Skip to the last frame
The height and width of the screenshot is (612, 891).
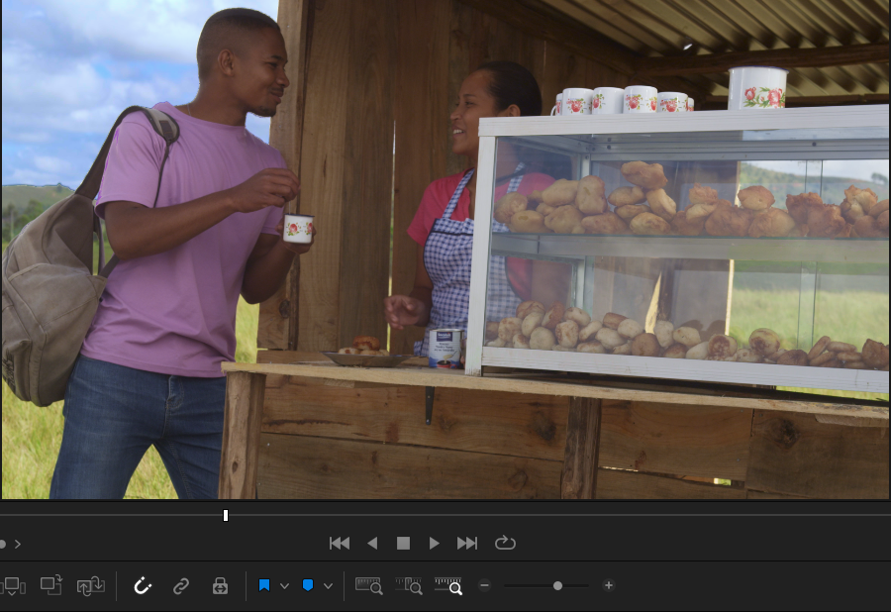[x=467, y=543]
